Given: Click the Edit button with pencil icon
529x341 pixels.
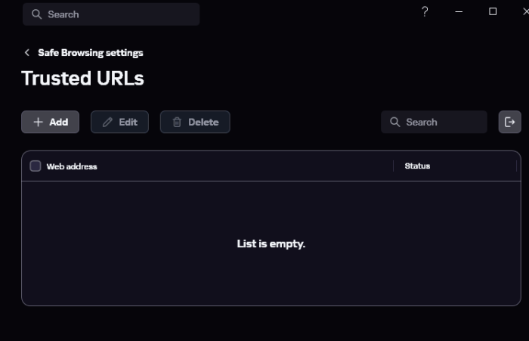Looking at the screenshot, I should coord(119,122).
